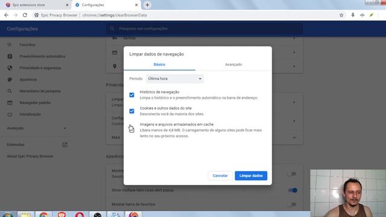Click the Limpar dados button

[251, 175]
